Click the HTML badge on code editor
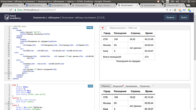The image size is (196, 110). point(90,28)
